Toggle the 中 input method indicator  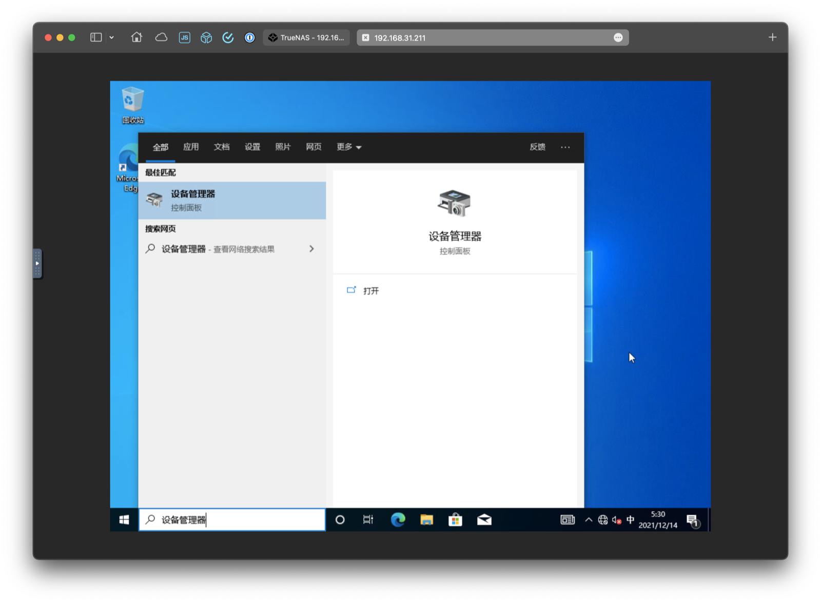pyautogui.click(x=630, y=520)
